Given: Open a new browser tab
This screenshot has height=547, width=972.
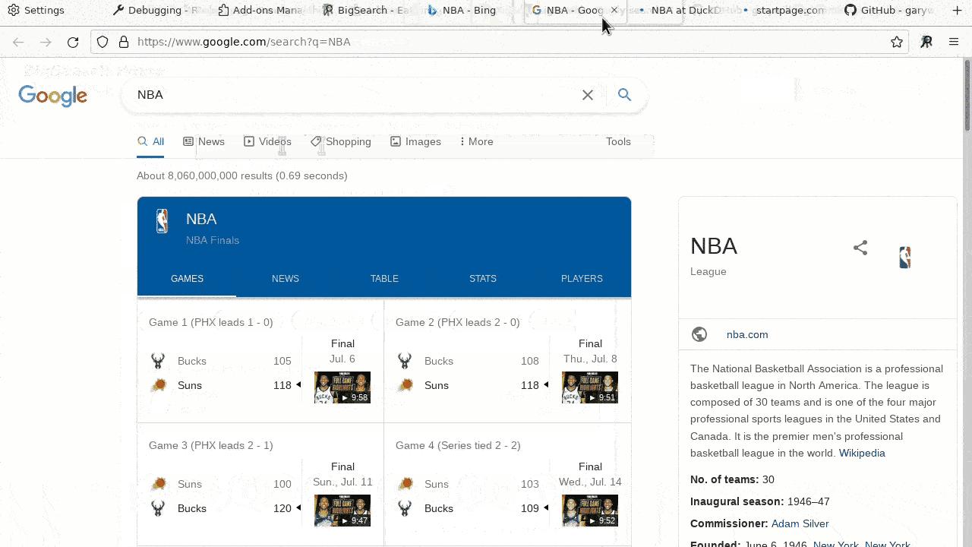Looking at the screenshot, I should 956,11.
